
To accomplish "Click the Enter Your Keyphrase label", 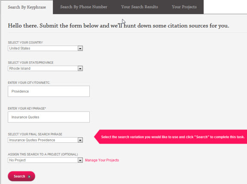I will pyautogui.click(x=27, y=108).
